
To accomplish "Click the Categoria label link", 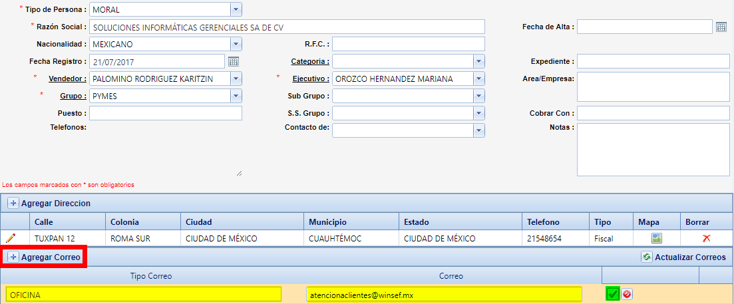I will click(309, 61).
